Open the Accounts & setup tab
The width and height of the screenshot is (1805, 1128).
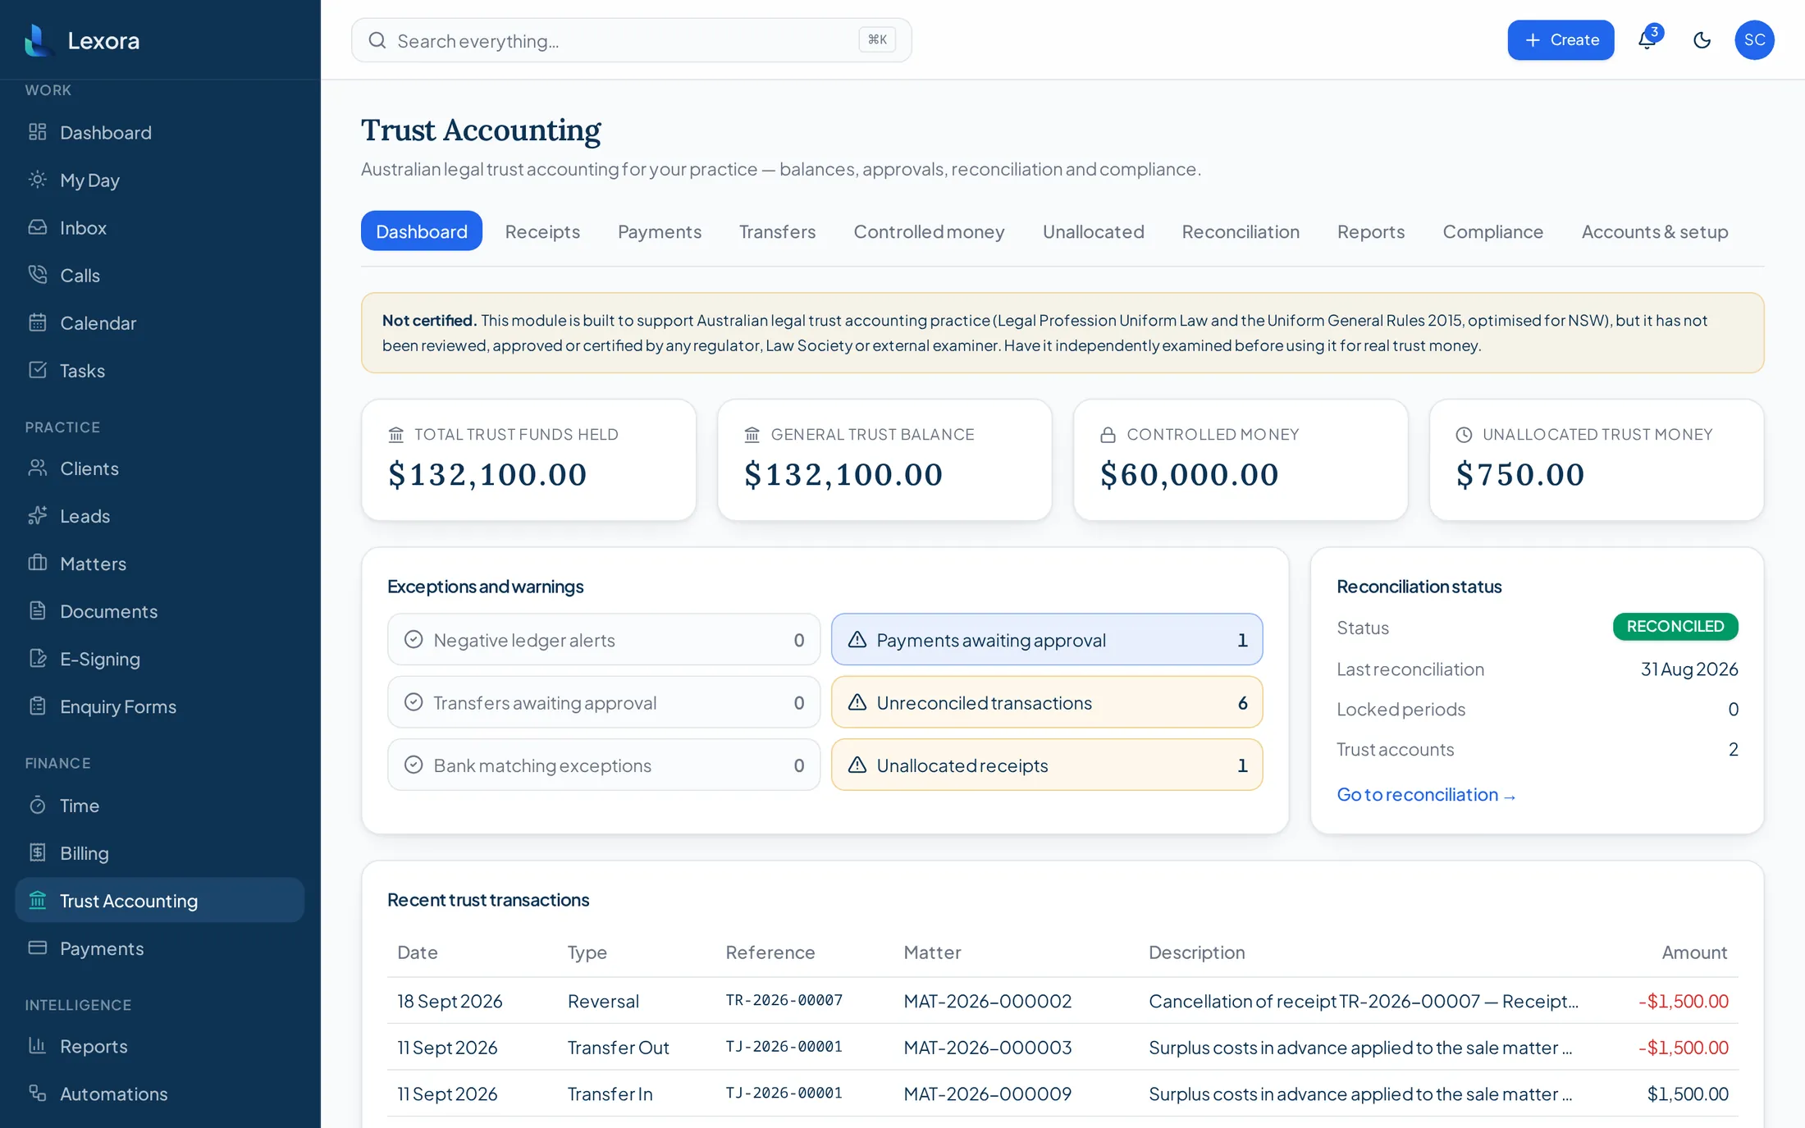tap(1655, 231)
